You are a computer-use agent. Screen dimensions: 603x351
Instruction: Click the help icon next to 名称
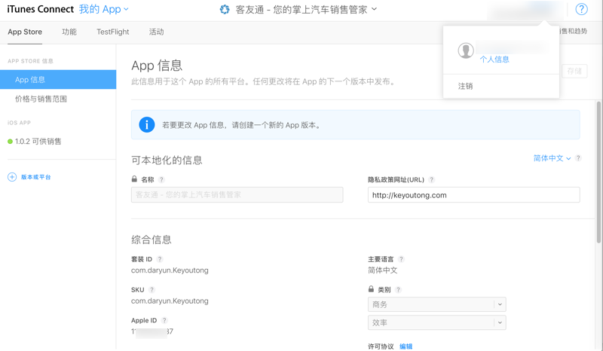click(161, 179)
